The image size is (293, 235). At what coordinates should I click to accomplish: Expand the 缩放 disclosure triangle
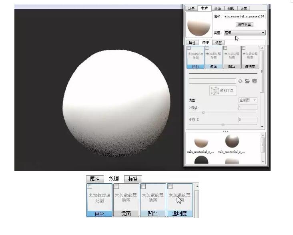(190, 107)
